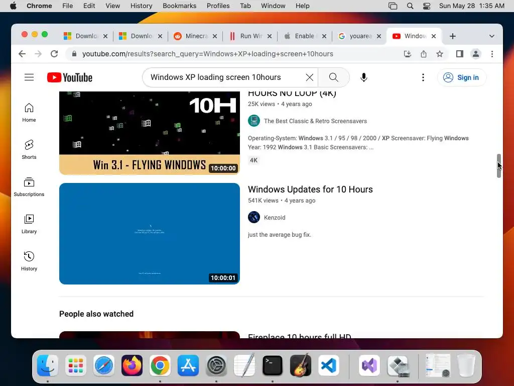The width and height of the screenshot is (514, 386).
Task: Open Bookmarks menu in menu bar
Action: pyautogui.click(x=179, y=6)
